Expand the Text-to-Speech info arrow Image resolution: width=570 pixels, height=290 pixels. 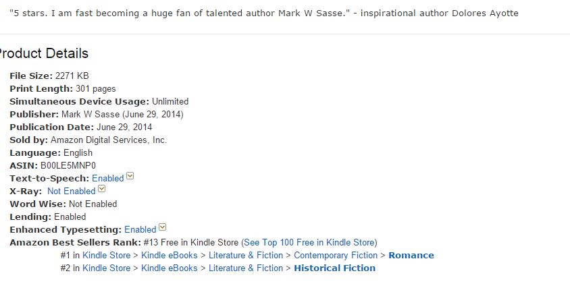tap(130, 177)
